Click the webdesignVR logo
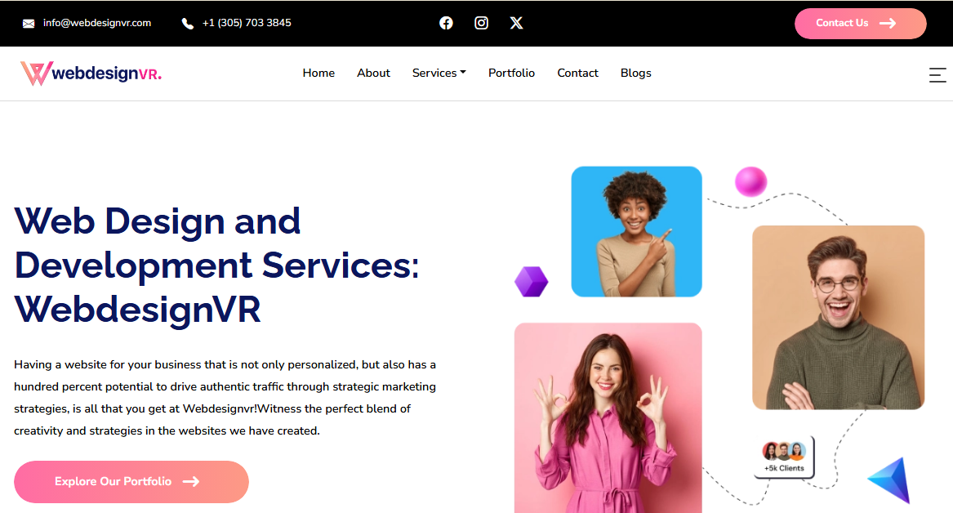Image resolution: width=953 pixels, height=513 pixels. pos(91,74)
